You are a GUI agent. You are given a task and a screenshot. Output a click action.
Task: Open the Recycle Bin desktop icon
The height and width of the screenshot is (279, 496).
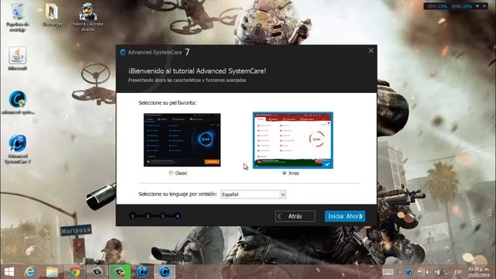(17, 17)
